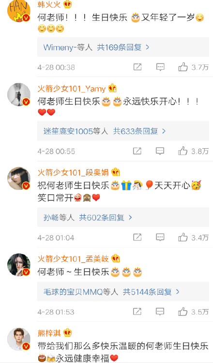Like 火箭少女101_段奥娟's comment
Screen dimensions: 213x363
point(183,237)
